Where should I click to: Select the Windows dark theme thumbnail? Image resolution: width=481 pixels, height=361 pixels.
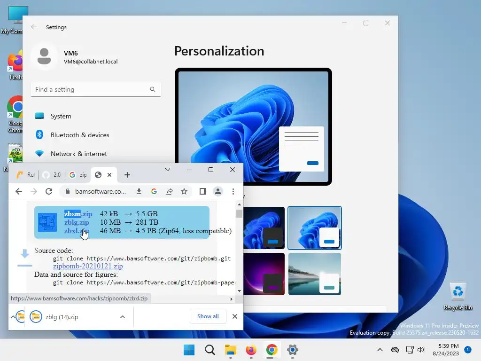pyautogui.click(x=264, y=228)
